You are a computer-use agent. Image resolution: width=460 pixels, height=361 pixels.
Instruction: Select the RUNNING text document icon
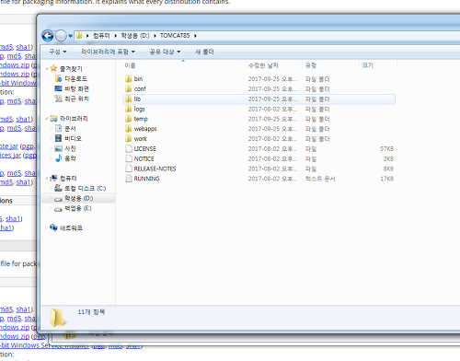(129, 179)
